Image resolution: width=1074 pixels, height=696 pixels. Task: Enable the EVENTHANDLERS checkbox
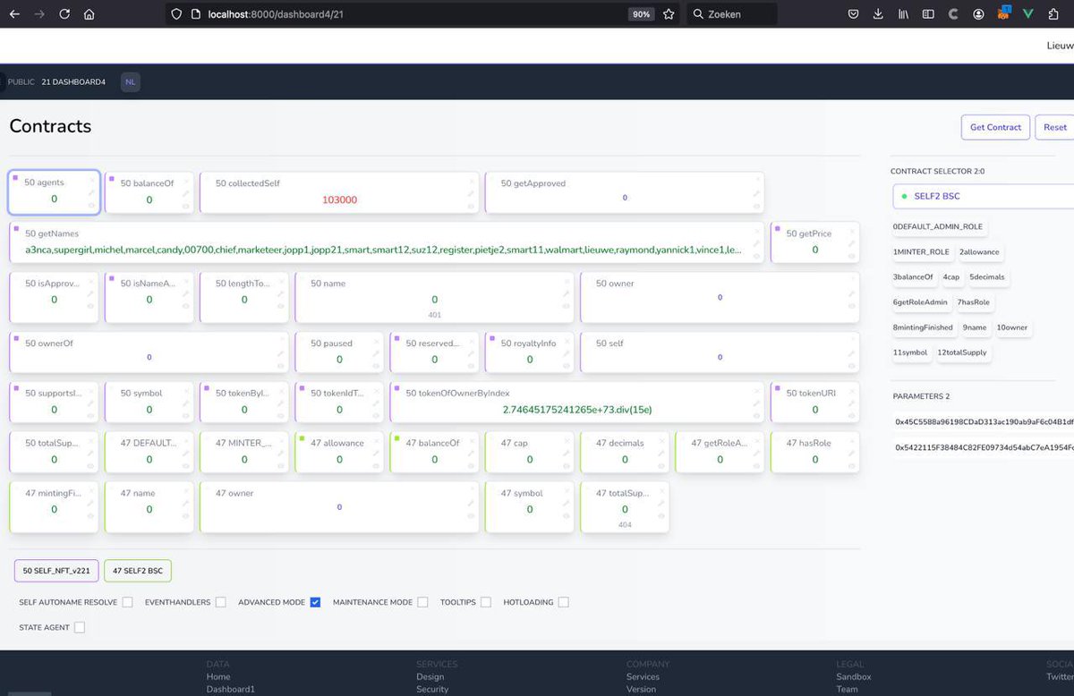tap(220, 602)
